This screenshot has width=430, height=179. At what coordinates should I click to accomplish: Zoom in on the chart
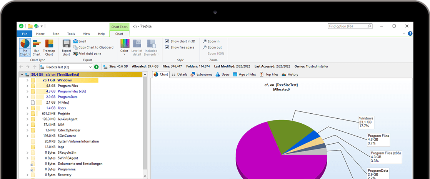211,41
